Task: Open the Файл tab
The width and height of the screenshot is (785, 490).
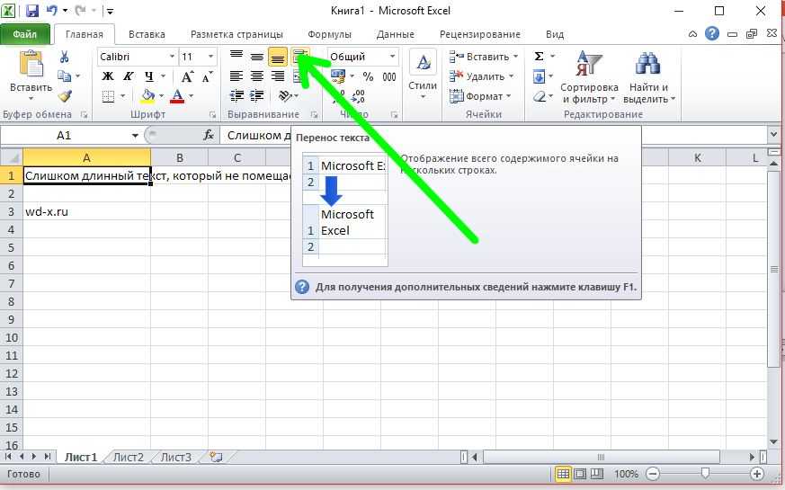Action: coord(25,34)
